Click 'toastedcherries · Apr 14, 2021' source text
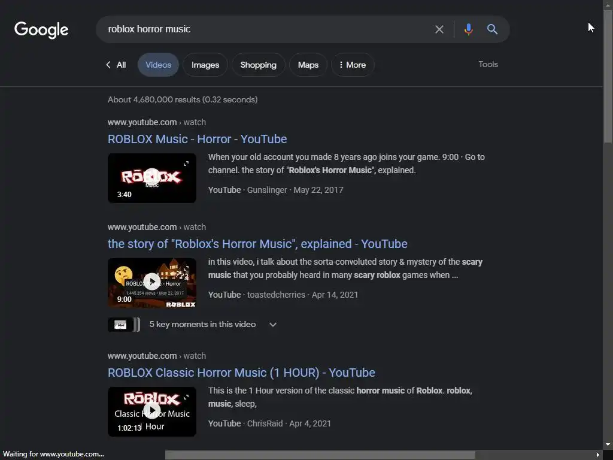This screenshot has height=460, width=613. [302, 295]
